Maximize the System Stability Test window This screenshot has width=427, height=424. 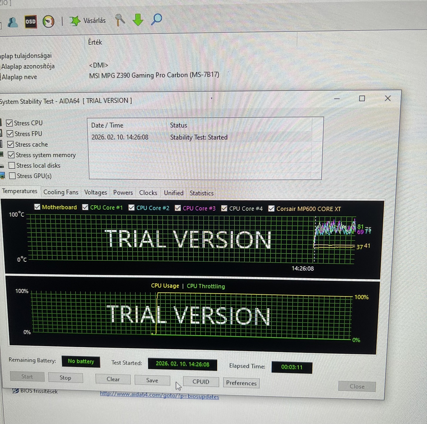[362, 99]
